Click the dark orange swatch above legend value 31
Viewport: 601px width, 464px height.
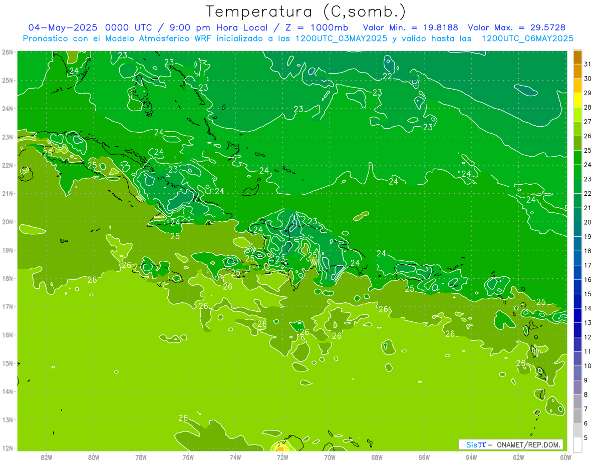coord(577,58)
